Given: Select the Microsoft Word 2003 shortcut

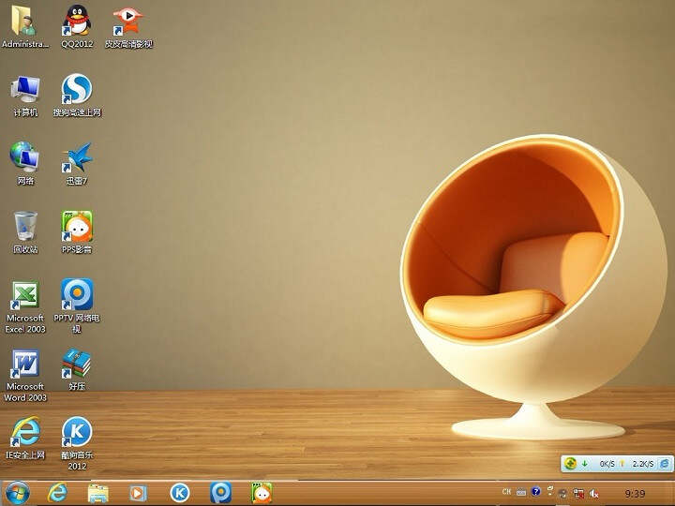Looking at the screenshot, I should 25,364.
